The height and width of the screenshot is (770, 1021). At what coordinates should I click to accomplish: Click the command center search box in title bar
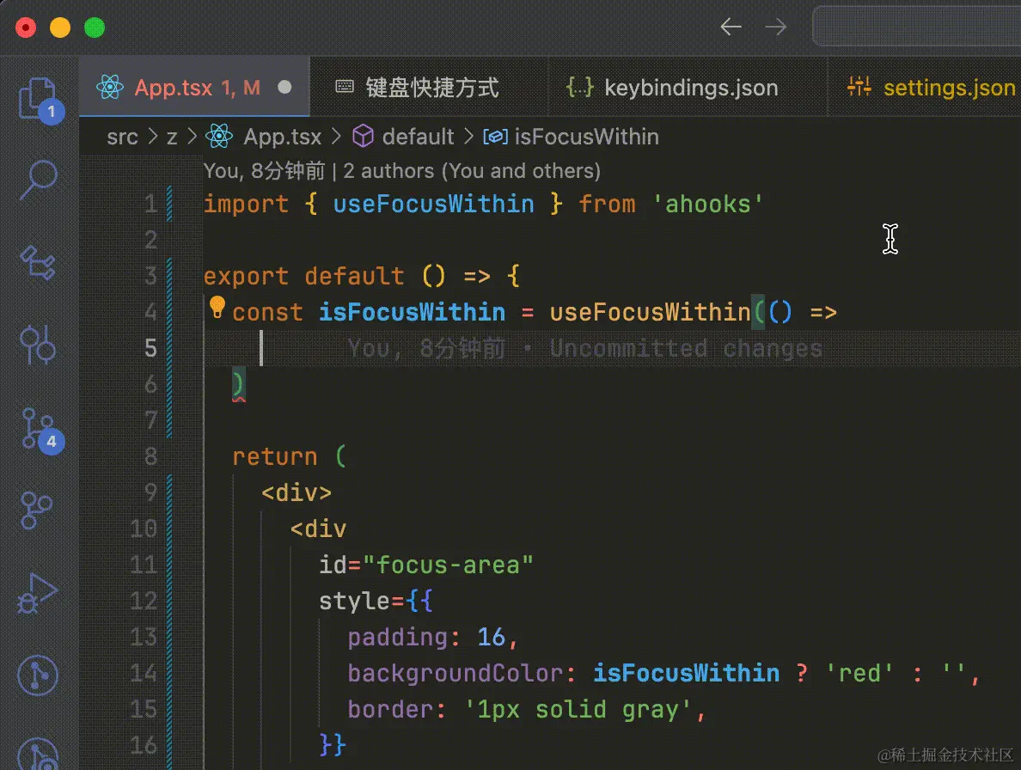pyautogui.click(x=917, y=27)
